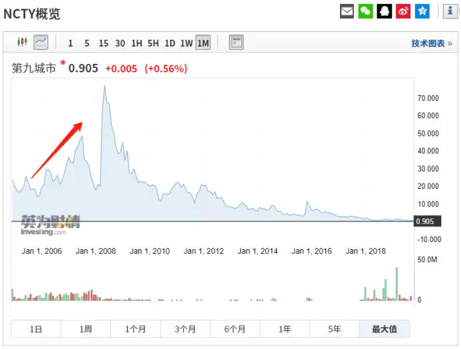Open the info person icon
Screen dimensions: 461x349
pos(450,11)
